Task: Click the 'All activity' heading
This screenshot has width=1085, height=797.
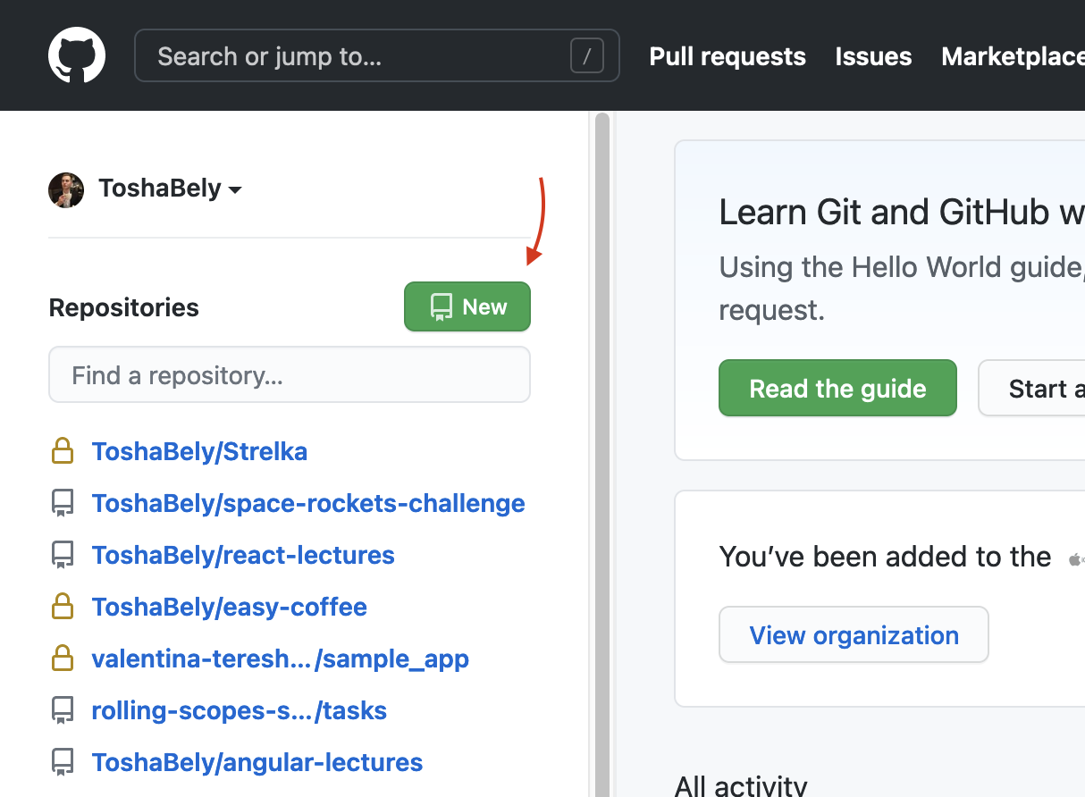Action: [x=741, y=785]
